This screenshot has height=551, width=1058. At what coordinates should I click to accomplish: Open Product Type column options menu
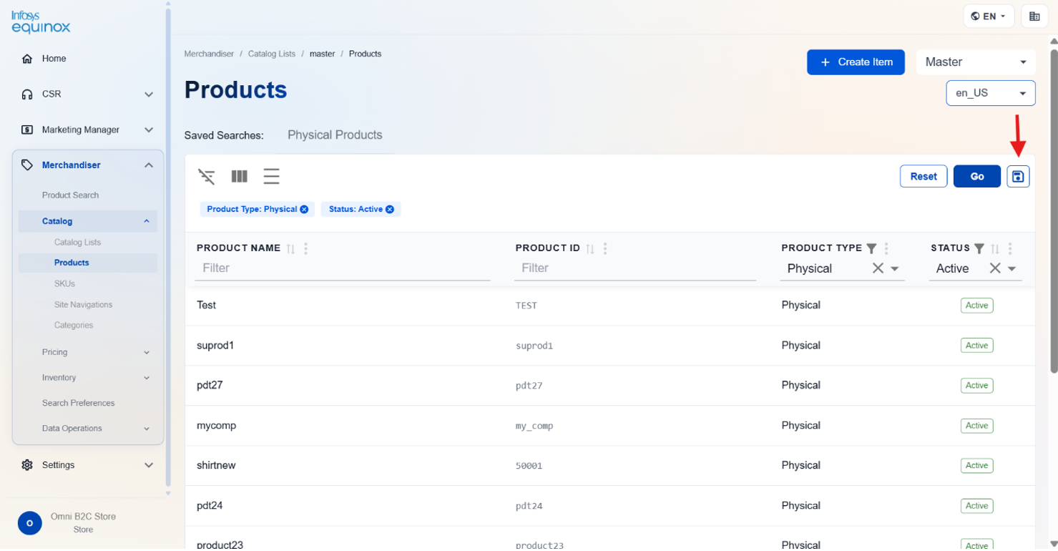point(886,248)
